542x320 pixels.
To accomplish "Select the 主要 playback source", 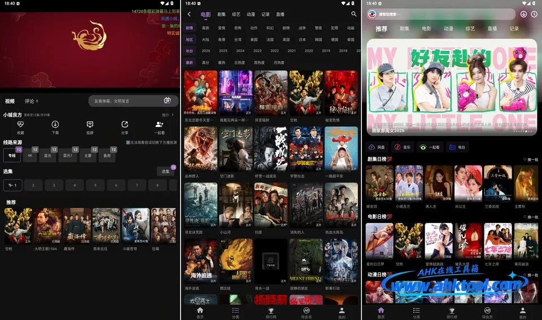I will coord(88,156).
